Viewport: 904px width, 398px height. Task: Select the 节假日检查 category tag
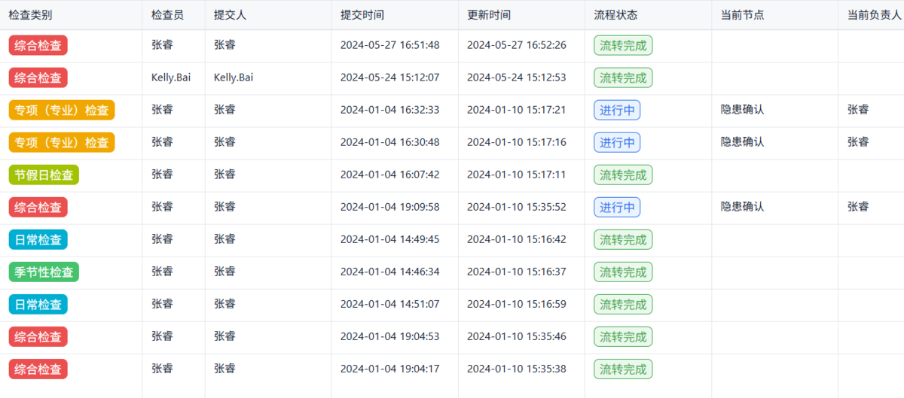pos(44,175)
